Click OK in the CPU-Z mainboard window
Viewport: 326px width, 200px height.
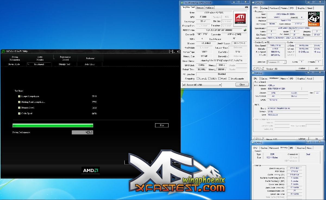tap(316, 139)
